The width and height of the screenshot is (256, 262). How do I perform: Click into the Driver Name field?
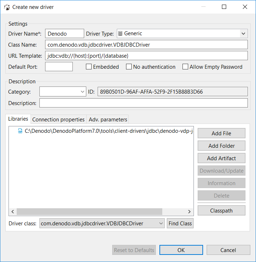point(65,33)
